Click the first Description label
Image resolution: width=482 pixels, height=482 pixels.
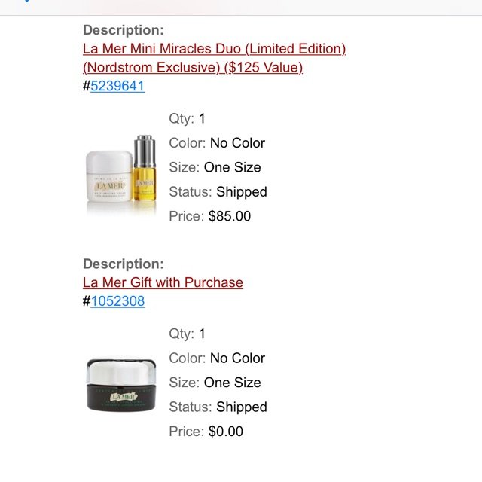[x=123, y=30]
